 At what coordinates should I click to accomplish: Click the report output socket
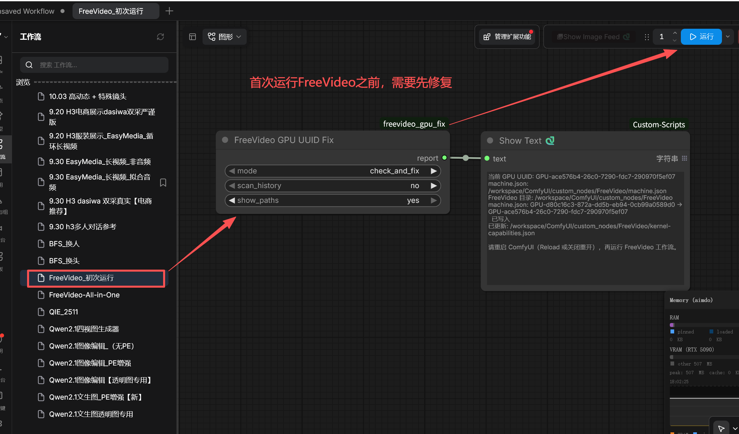point(445,158)
